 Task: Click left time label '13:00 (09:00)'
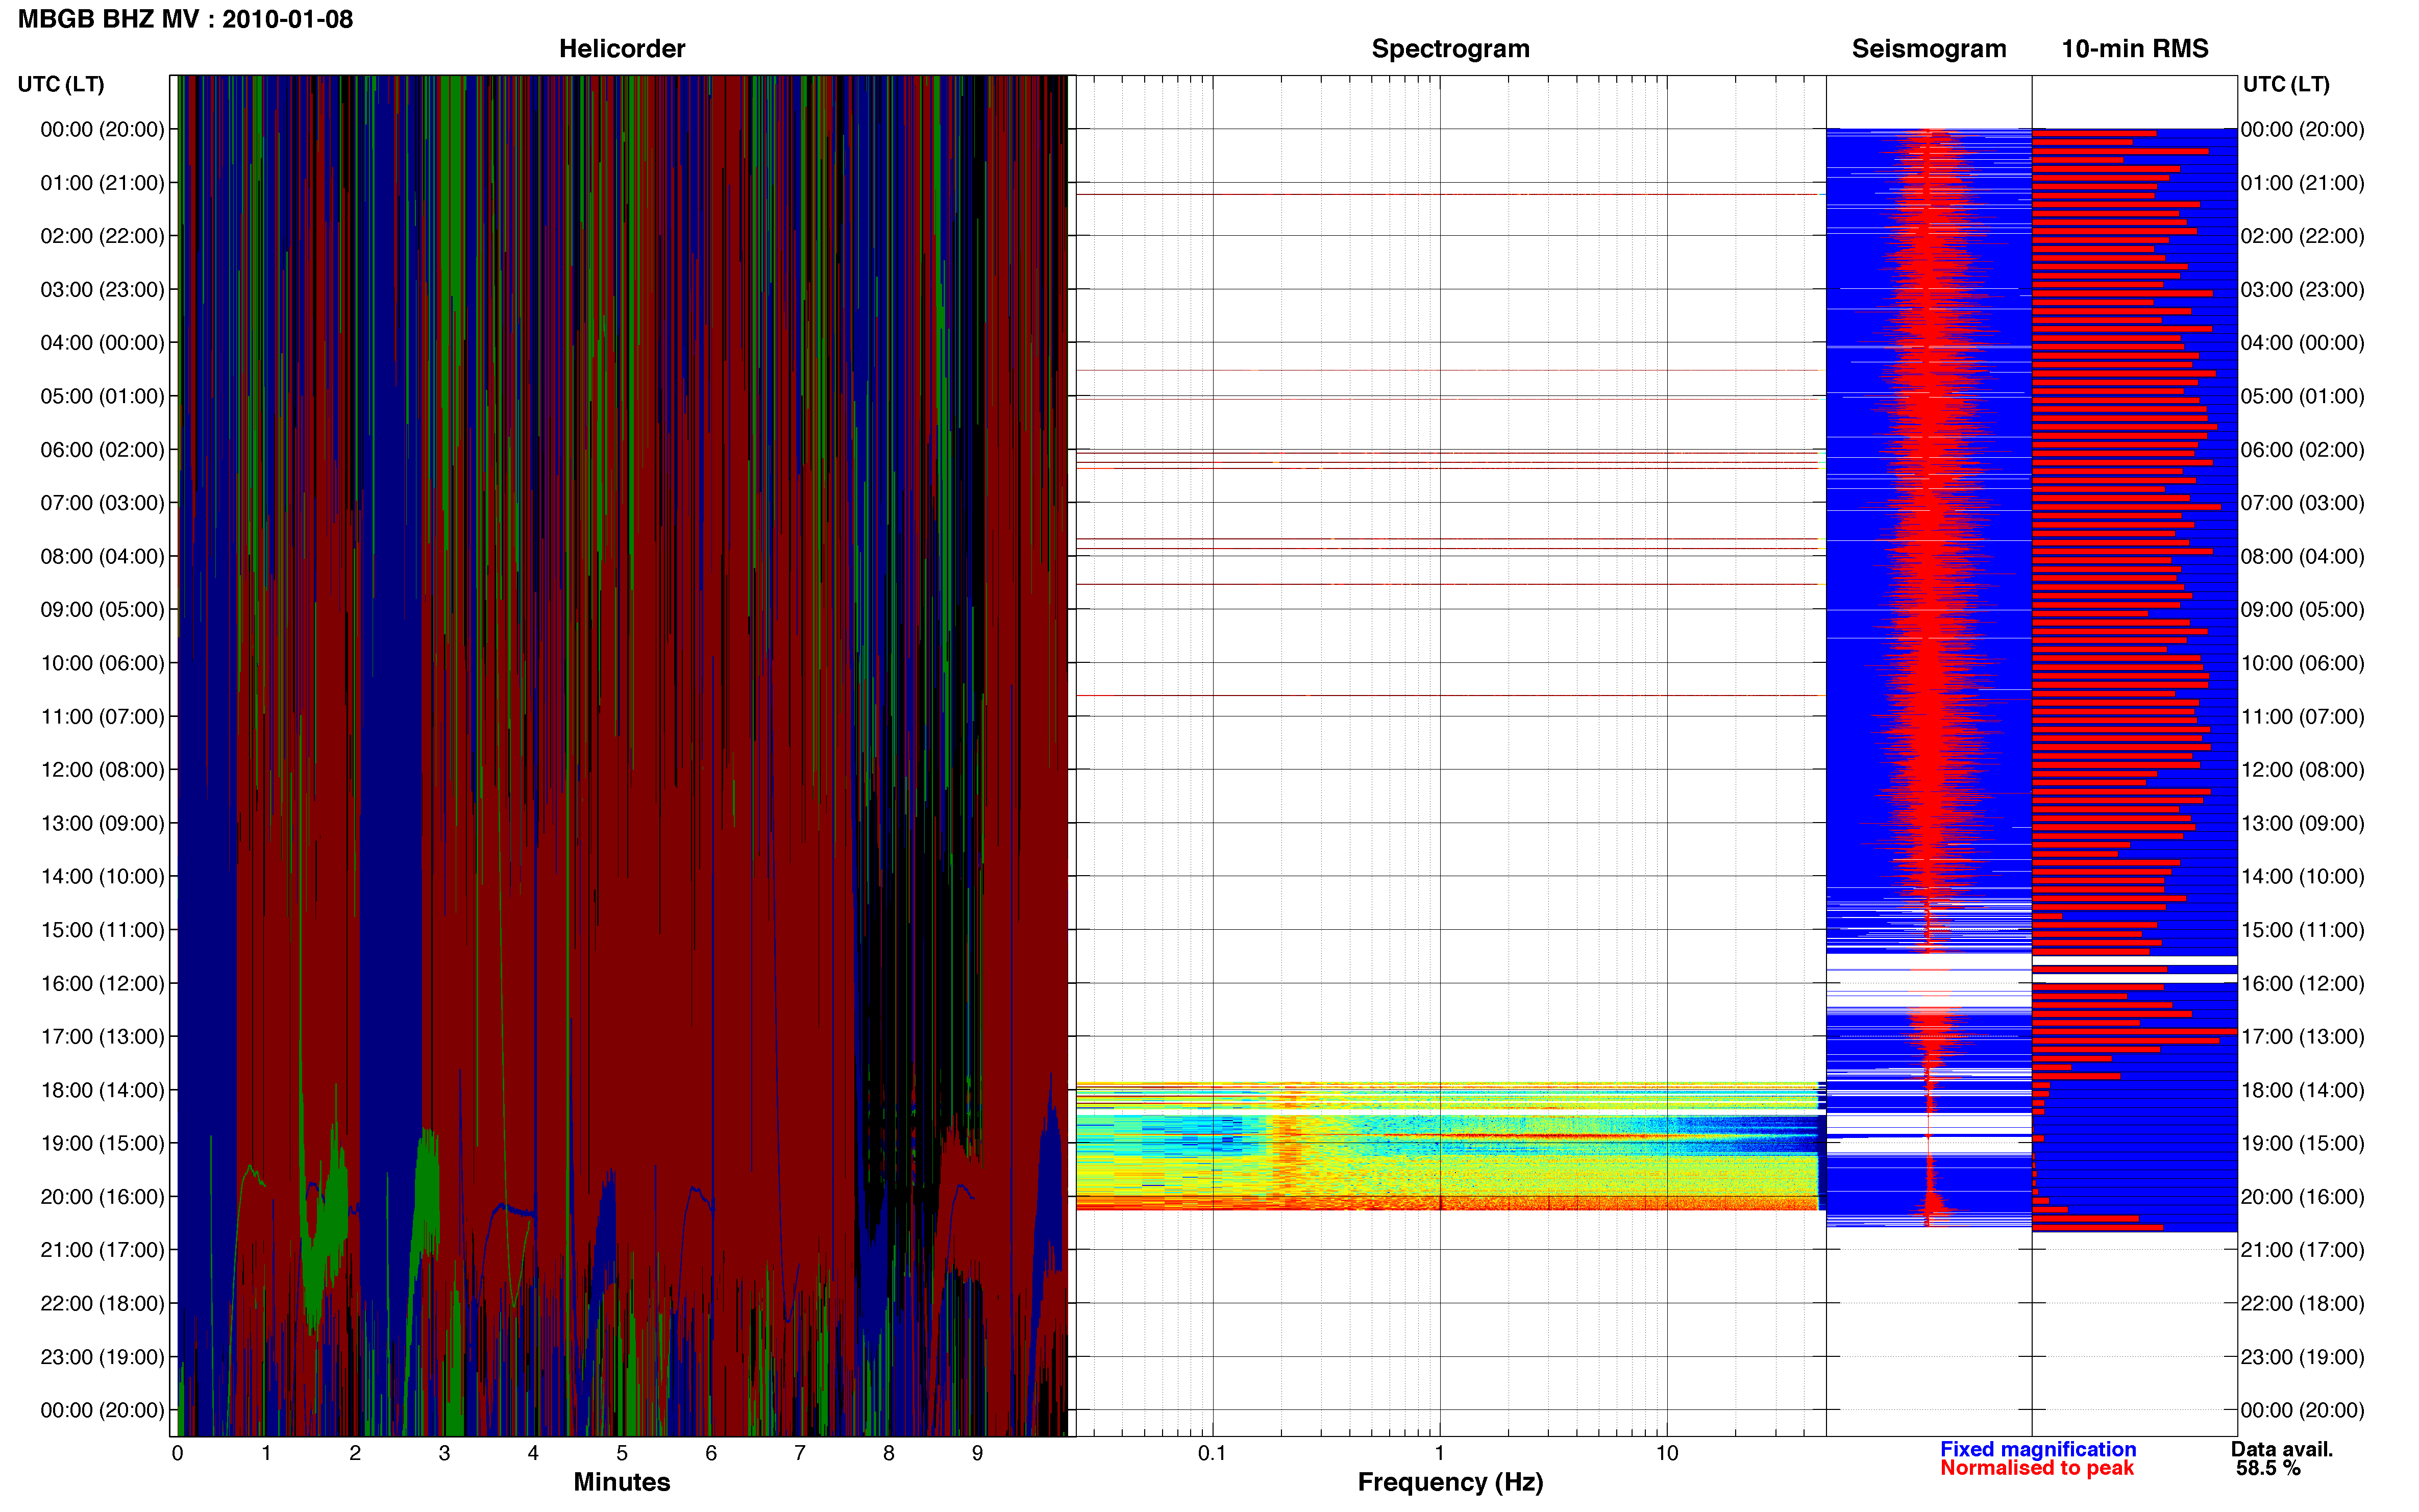(102, 823)
